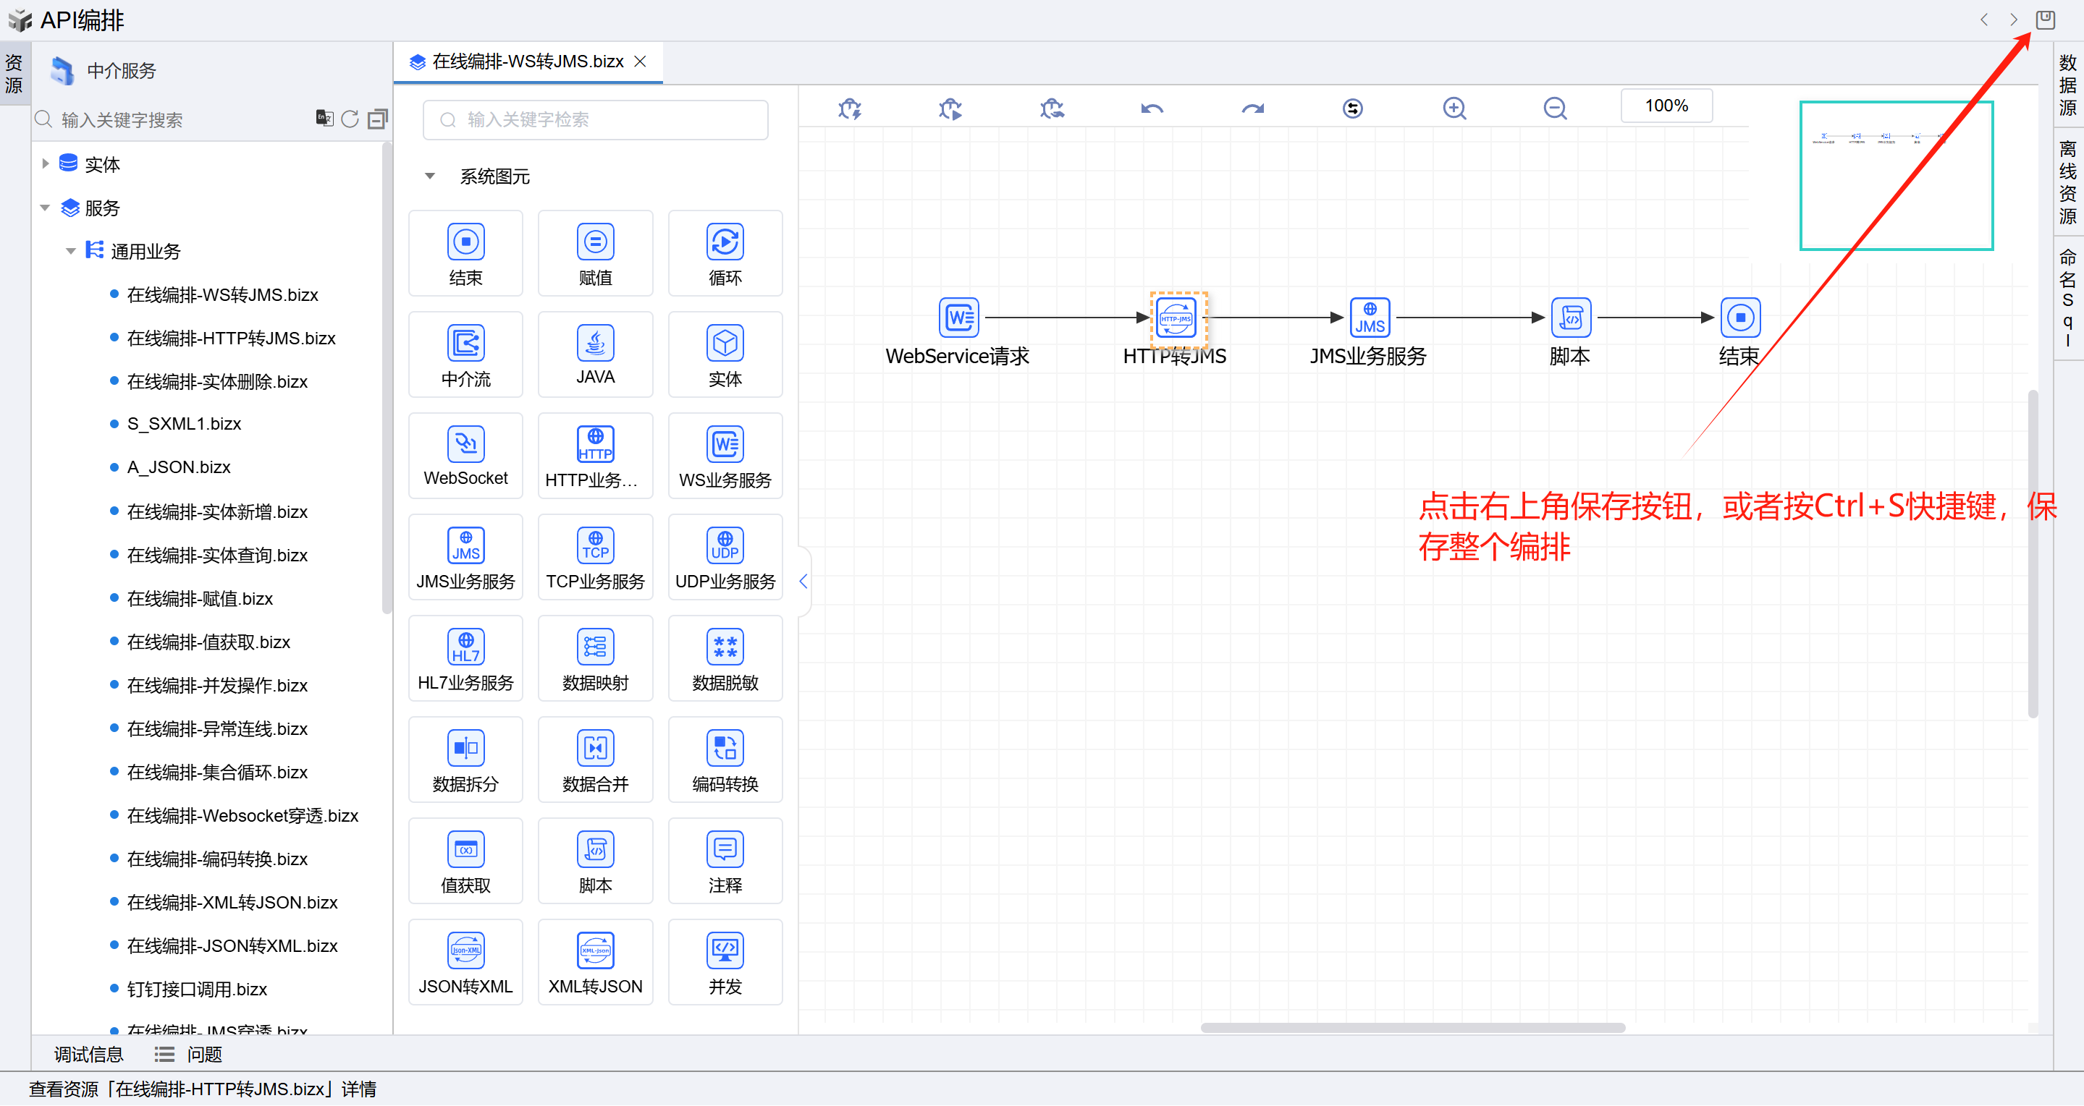Pick the 数据映射 element icon
This screenshot has height=1106, width=2084.
594,647
